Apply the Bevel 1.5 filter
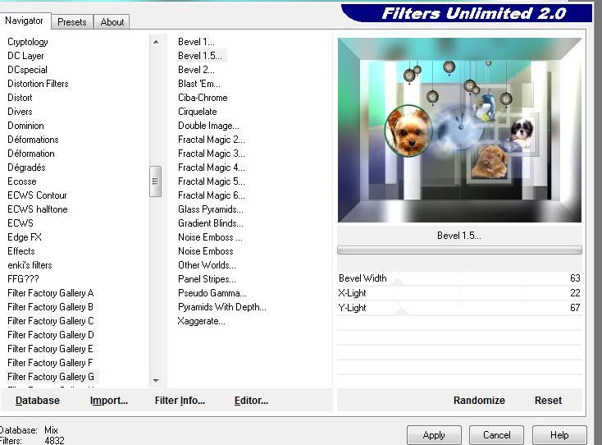 point(434,435)
